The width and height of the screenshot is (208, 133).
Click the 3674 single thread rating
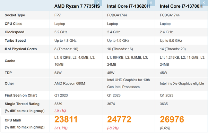click(111, 104)
